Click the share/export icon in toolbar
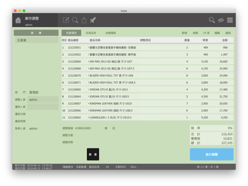 click(x=84, y=20)
